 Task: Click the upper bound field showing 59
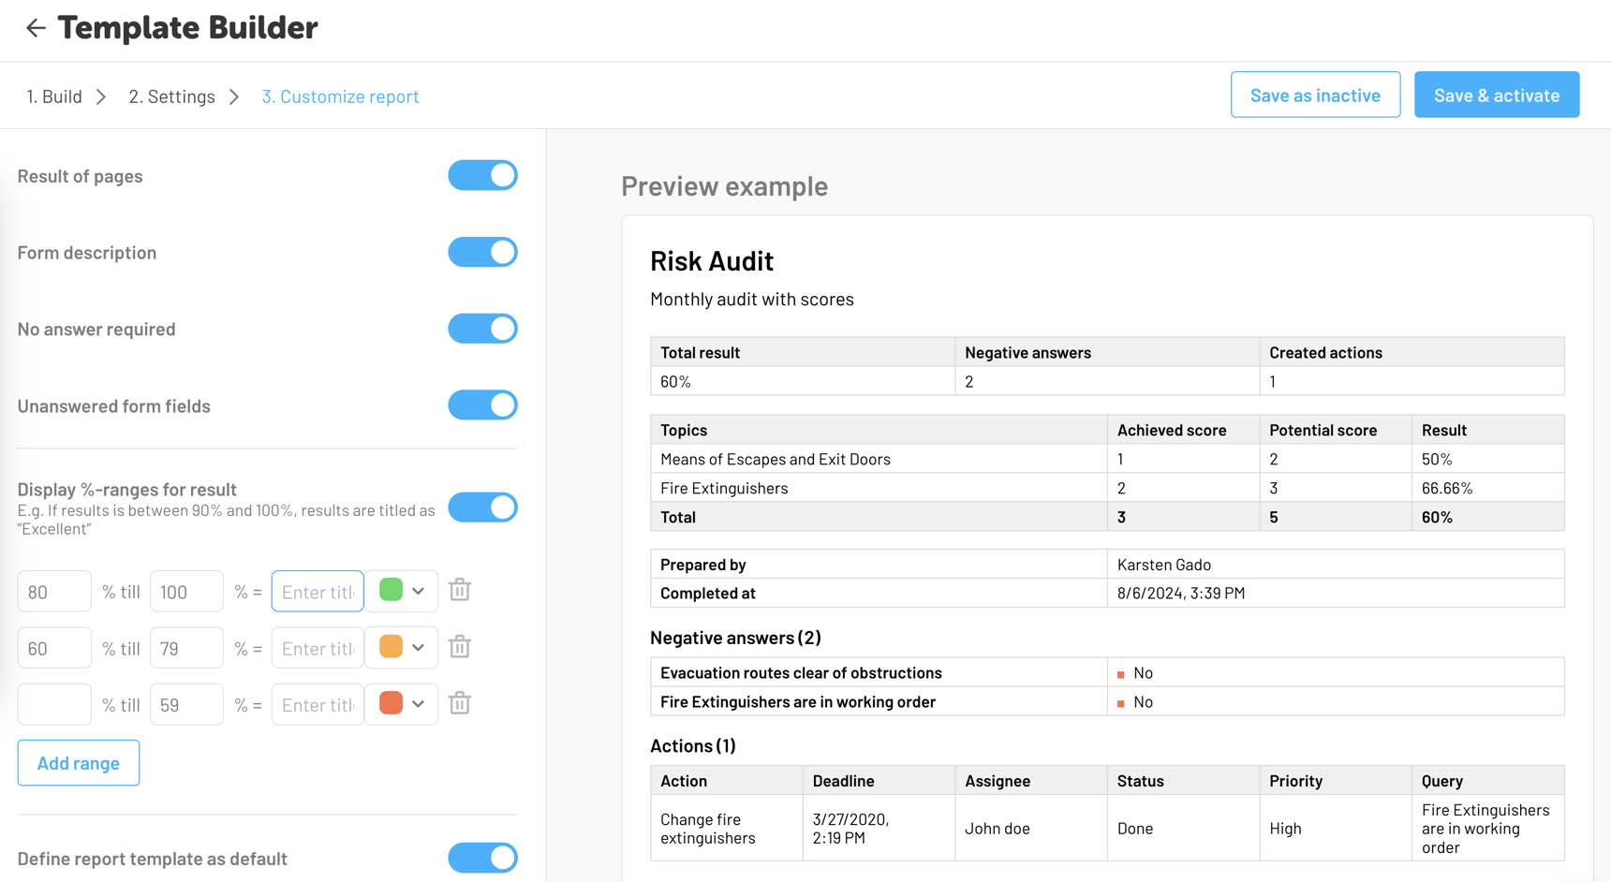(x=186, y=704)
